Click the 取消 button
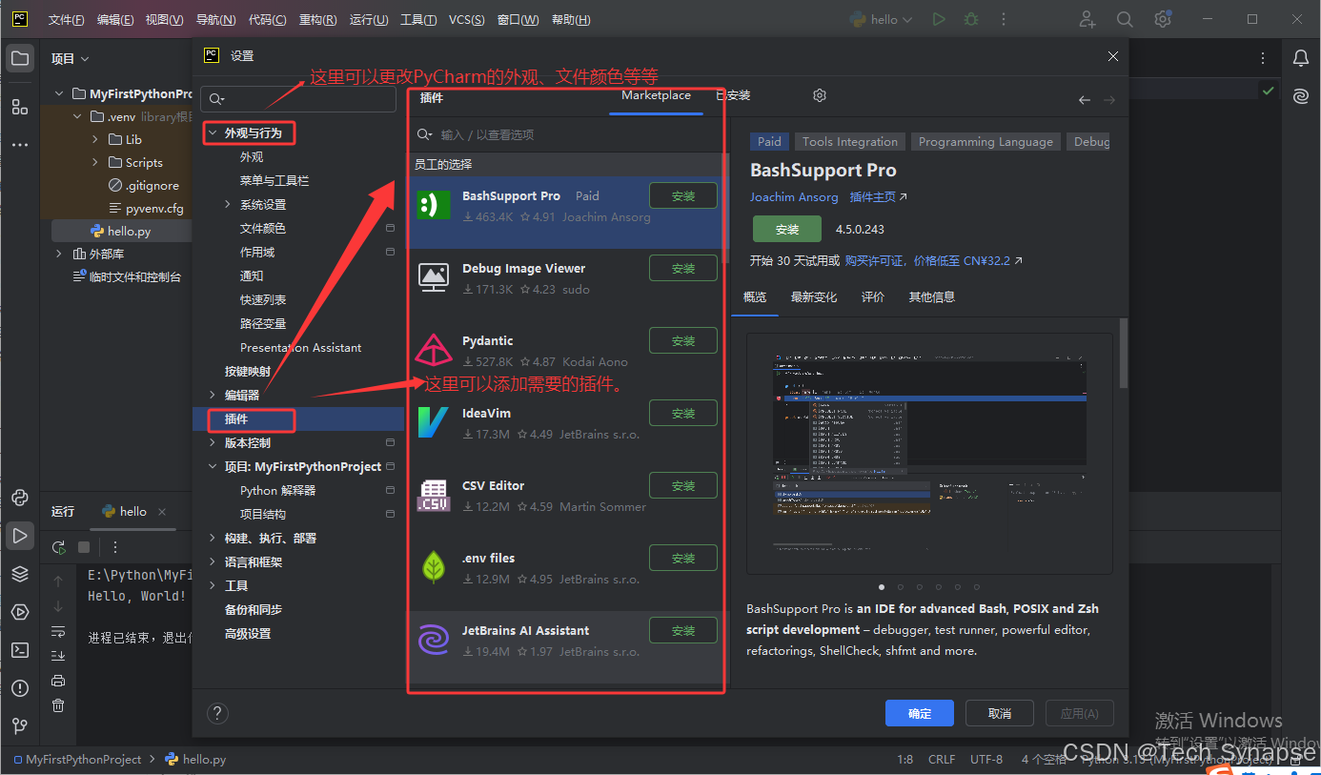This screenshot has height=775, width=1321. coord(1000,713)
